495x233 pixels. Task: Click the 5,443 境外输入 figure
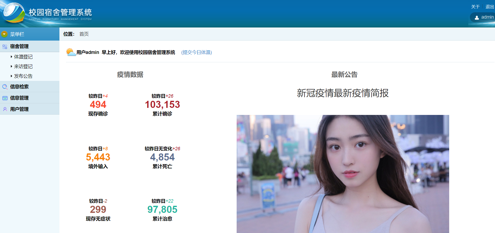coord(98,157)
